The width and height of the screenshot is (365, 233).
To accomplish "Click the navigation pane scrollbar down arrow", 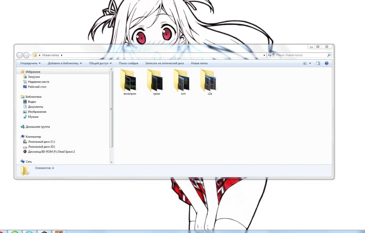I will pos(111,162).
